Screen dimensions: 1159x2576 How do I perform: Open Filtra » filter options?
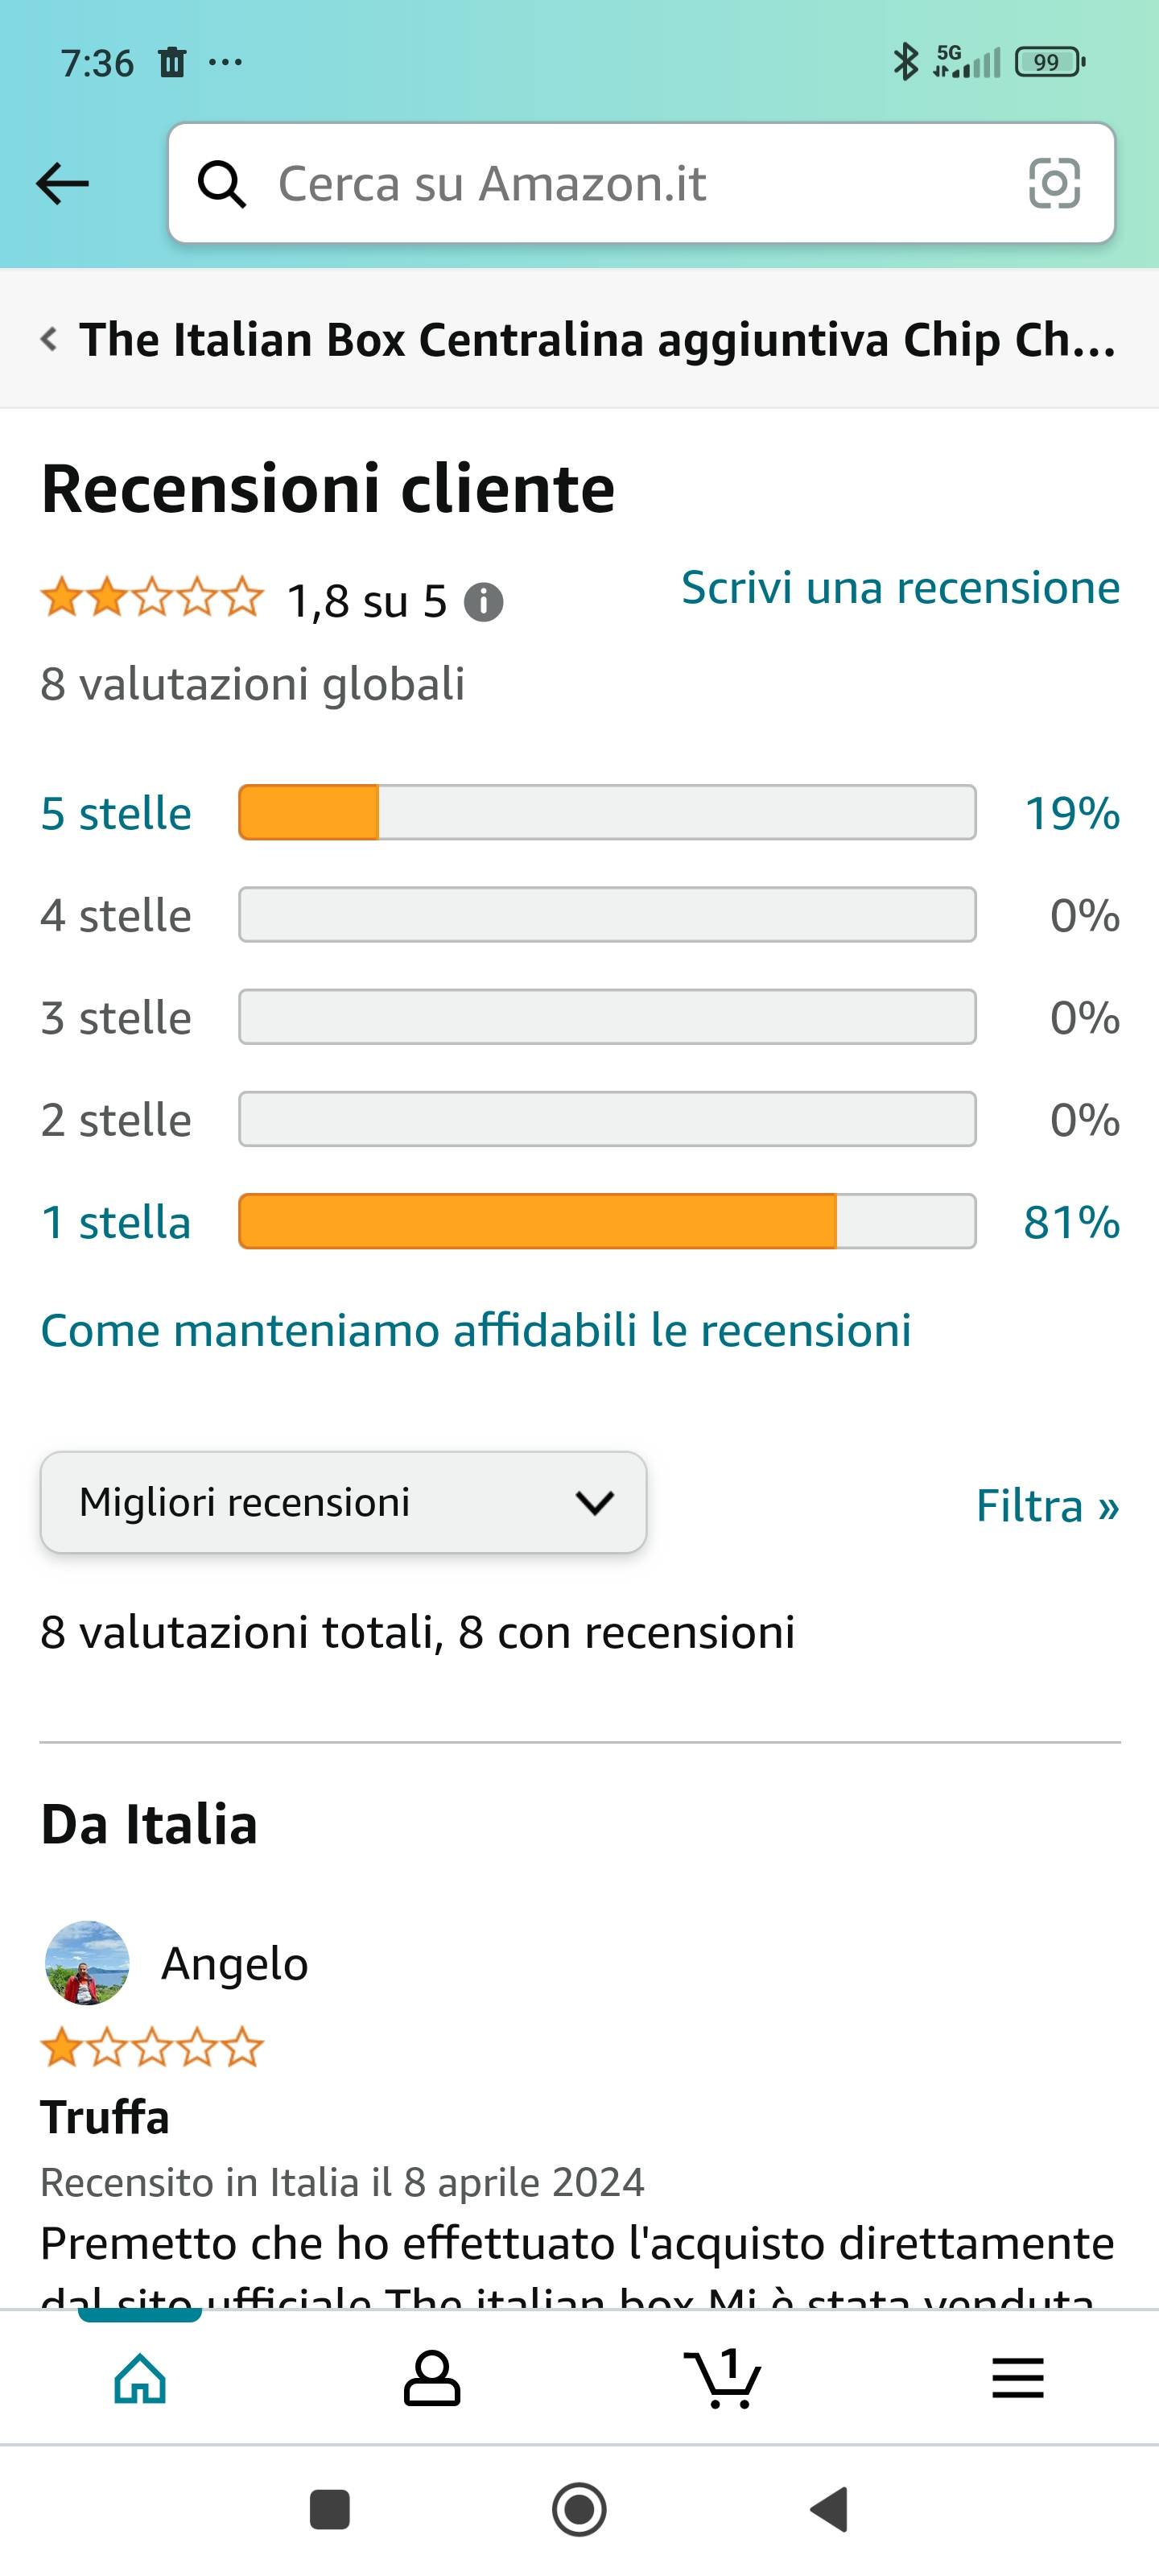(1047, 1506)
